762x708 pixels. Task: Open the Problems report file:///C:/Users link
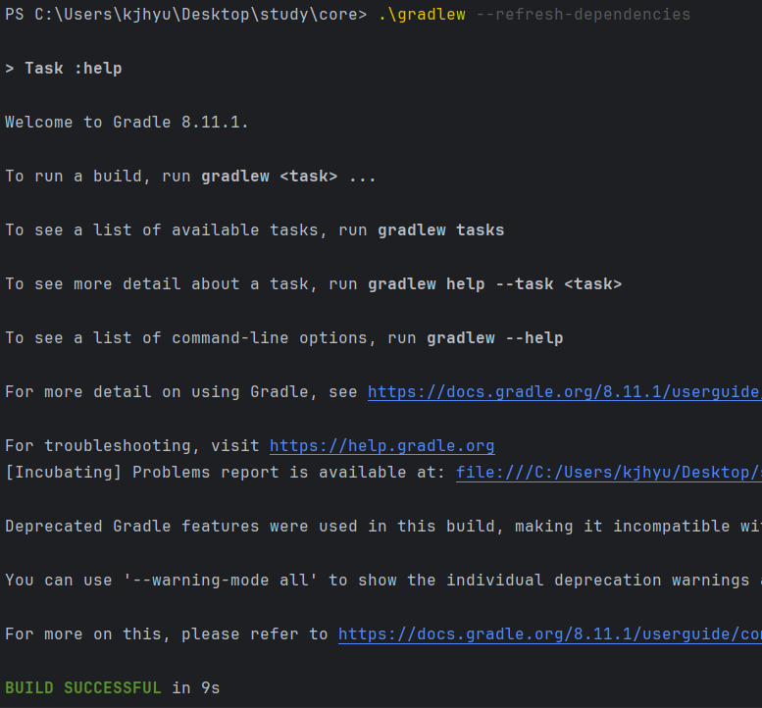coord(609,473)
